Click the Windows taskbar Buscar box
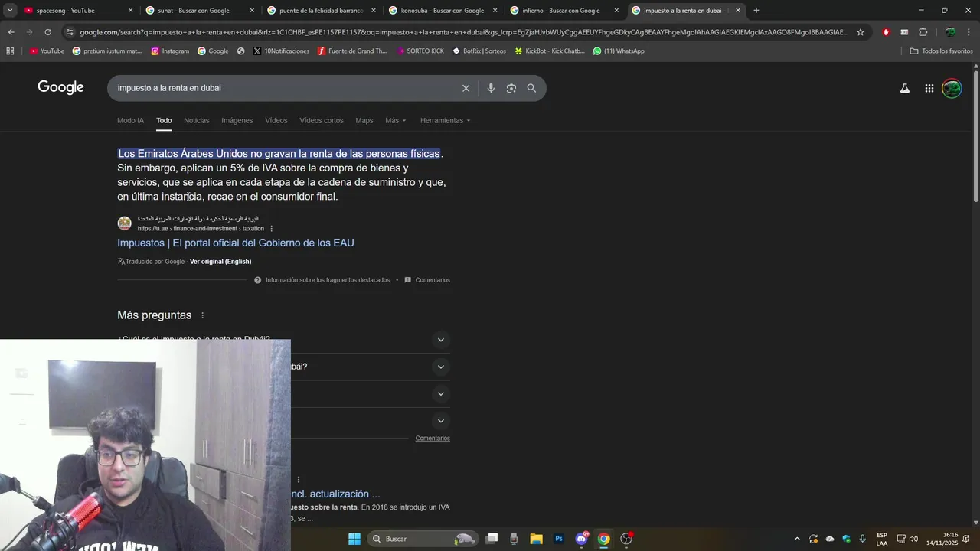980x551 pixels. point(423,539)
